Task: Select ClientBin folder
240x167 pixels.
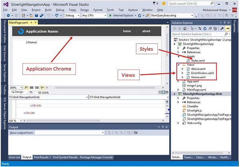Action: pyautogui.click(x=192, y=106)
